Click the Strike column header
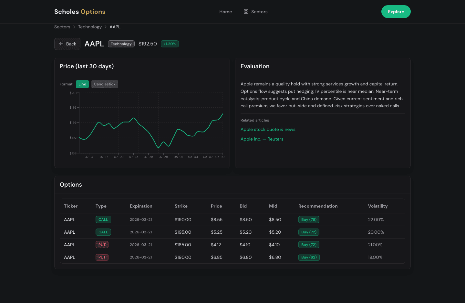Viewport: 465px width, 303px height. (181, 206)
